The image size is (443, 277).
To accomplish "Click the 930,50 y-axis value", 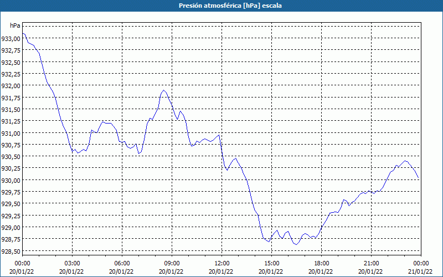I will (x=11, y=157).
